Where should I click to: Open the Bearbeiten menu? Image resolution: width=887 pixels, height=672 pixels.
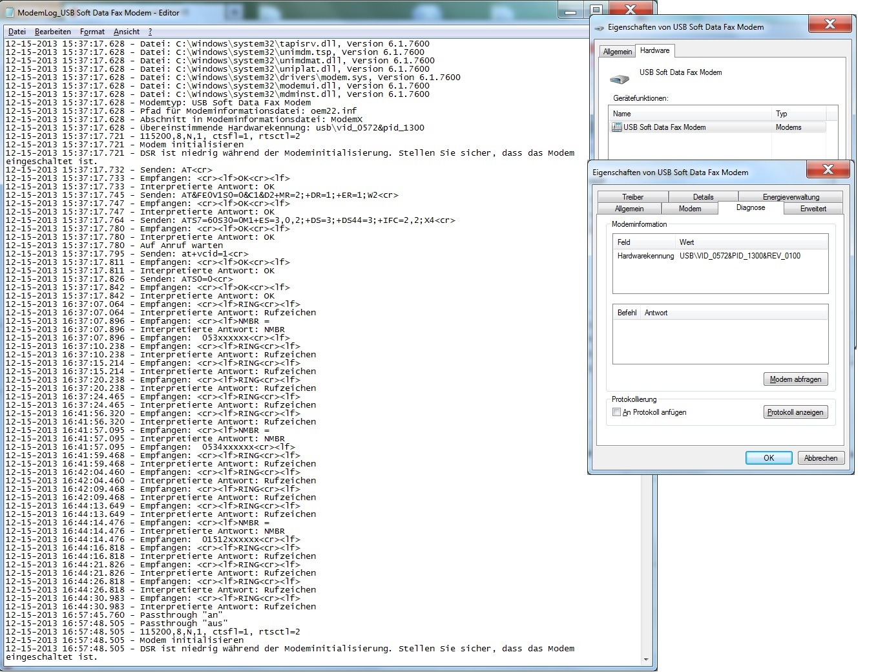click(x=53, y=32)
